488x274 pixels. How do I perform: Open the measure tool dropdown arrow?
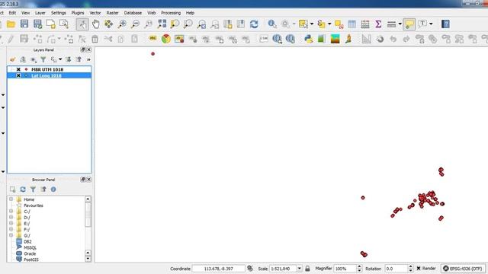pyautogui.click(x=400, y=24)
